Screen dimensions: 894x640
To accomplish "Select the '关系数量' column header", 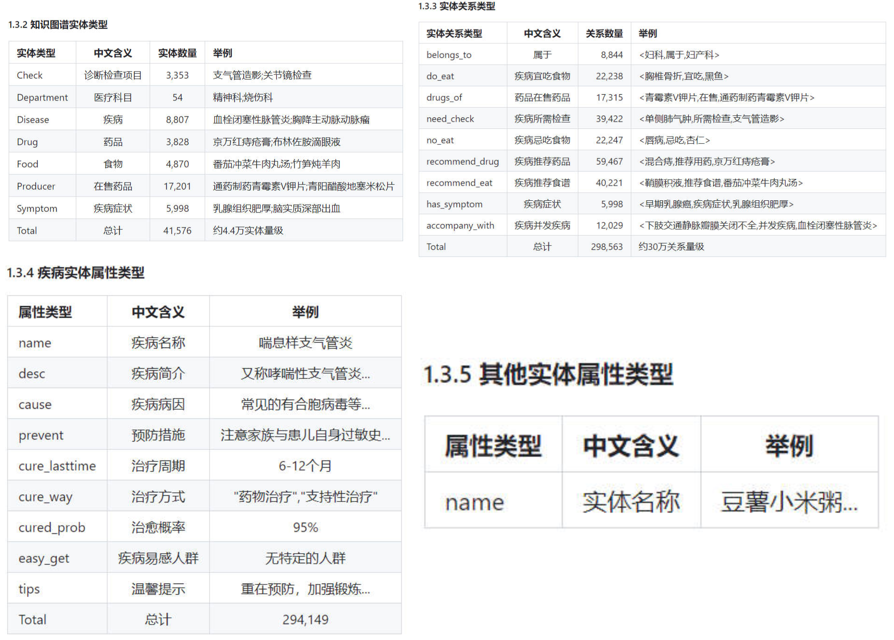I will click(604, 34).
